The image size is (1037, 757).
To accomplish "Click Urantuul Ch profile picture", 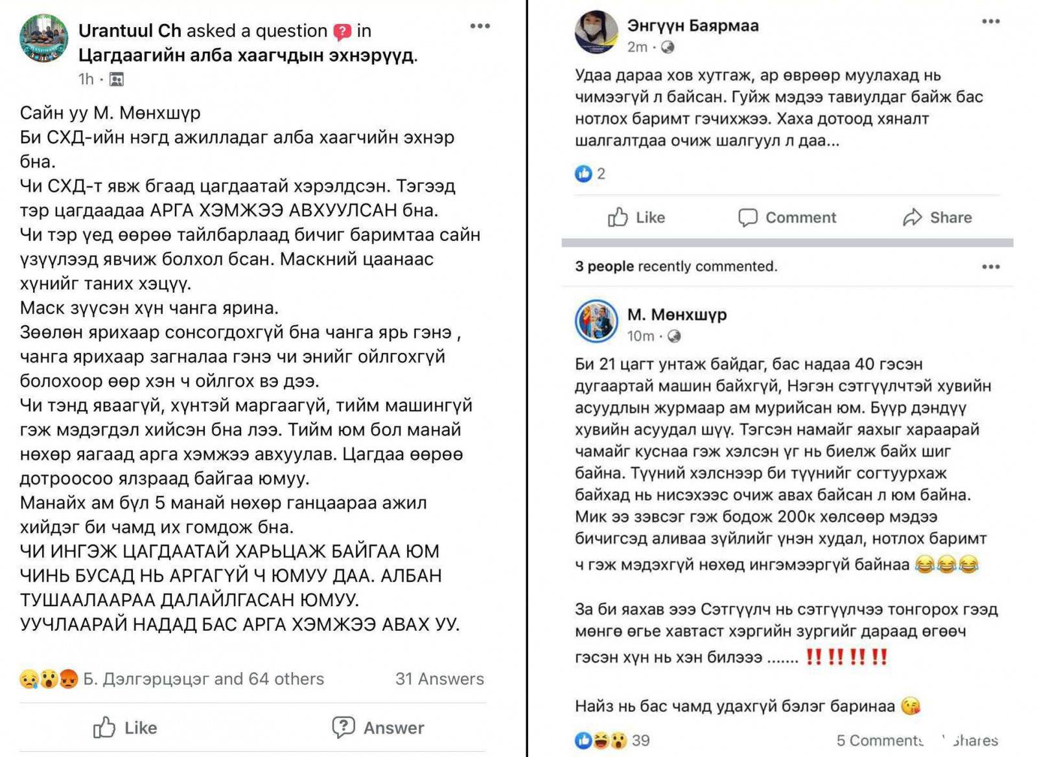I will 43,38.
